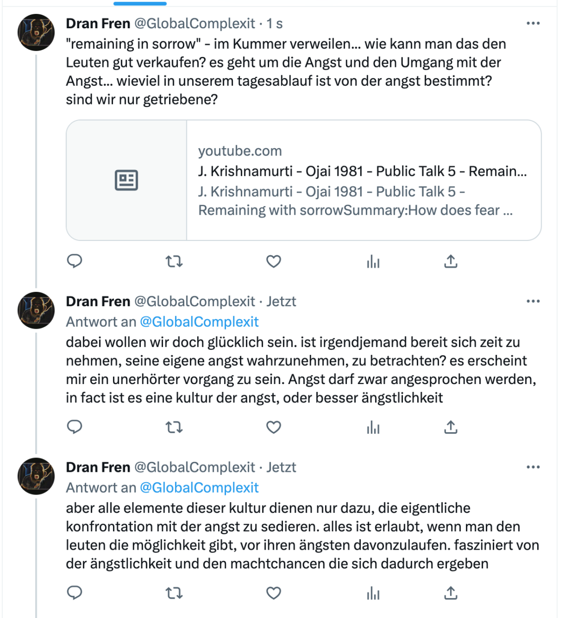Reply to the second tweet starting 'dabei wollen'
The width and height of the screenshot is (565, 618).
[74, 427]
